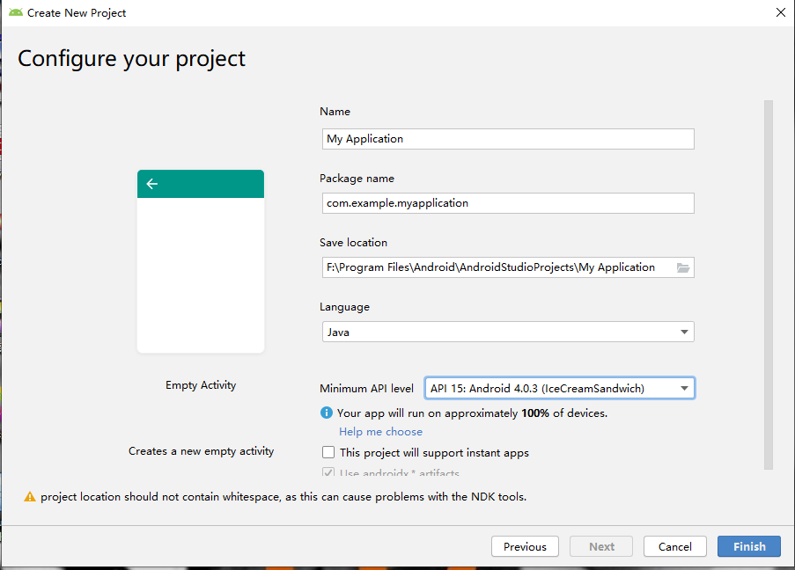Go back with the Previous button
The width and height of the screenshot is (795, 570).
tap(525, 546)
